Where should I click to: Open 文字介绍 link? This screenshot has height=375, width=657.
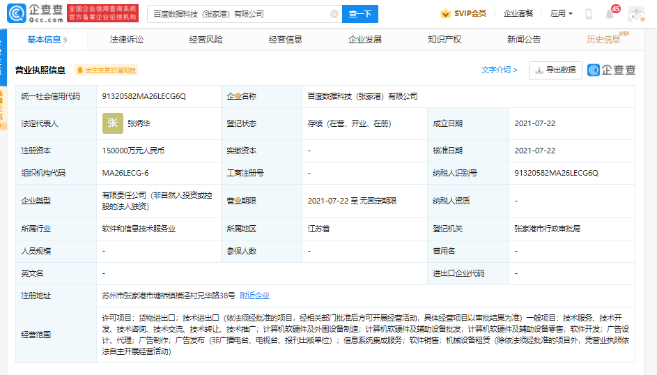pyautogui.click(x=499, y=70)
